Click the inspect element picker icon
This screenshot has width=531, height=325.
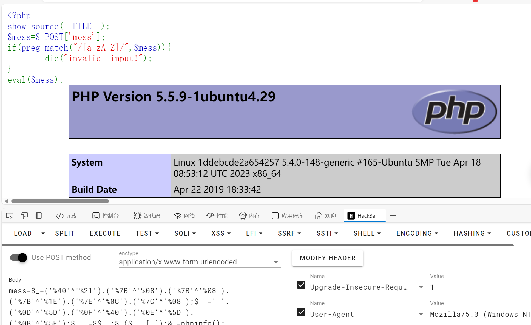[x=10, y=216]
